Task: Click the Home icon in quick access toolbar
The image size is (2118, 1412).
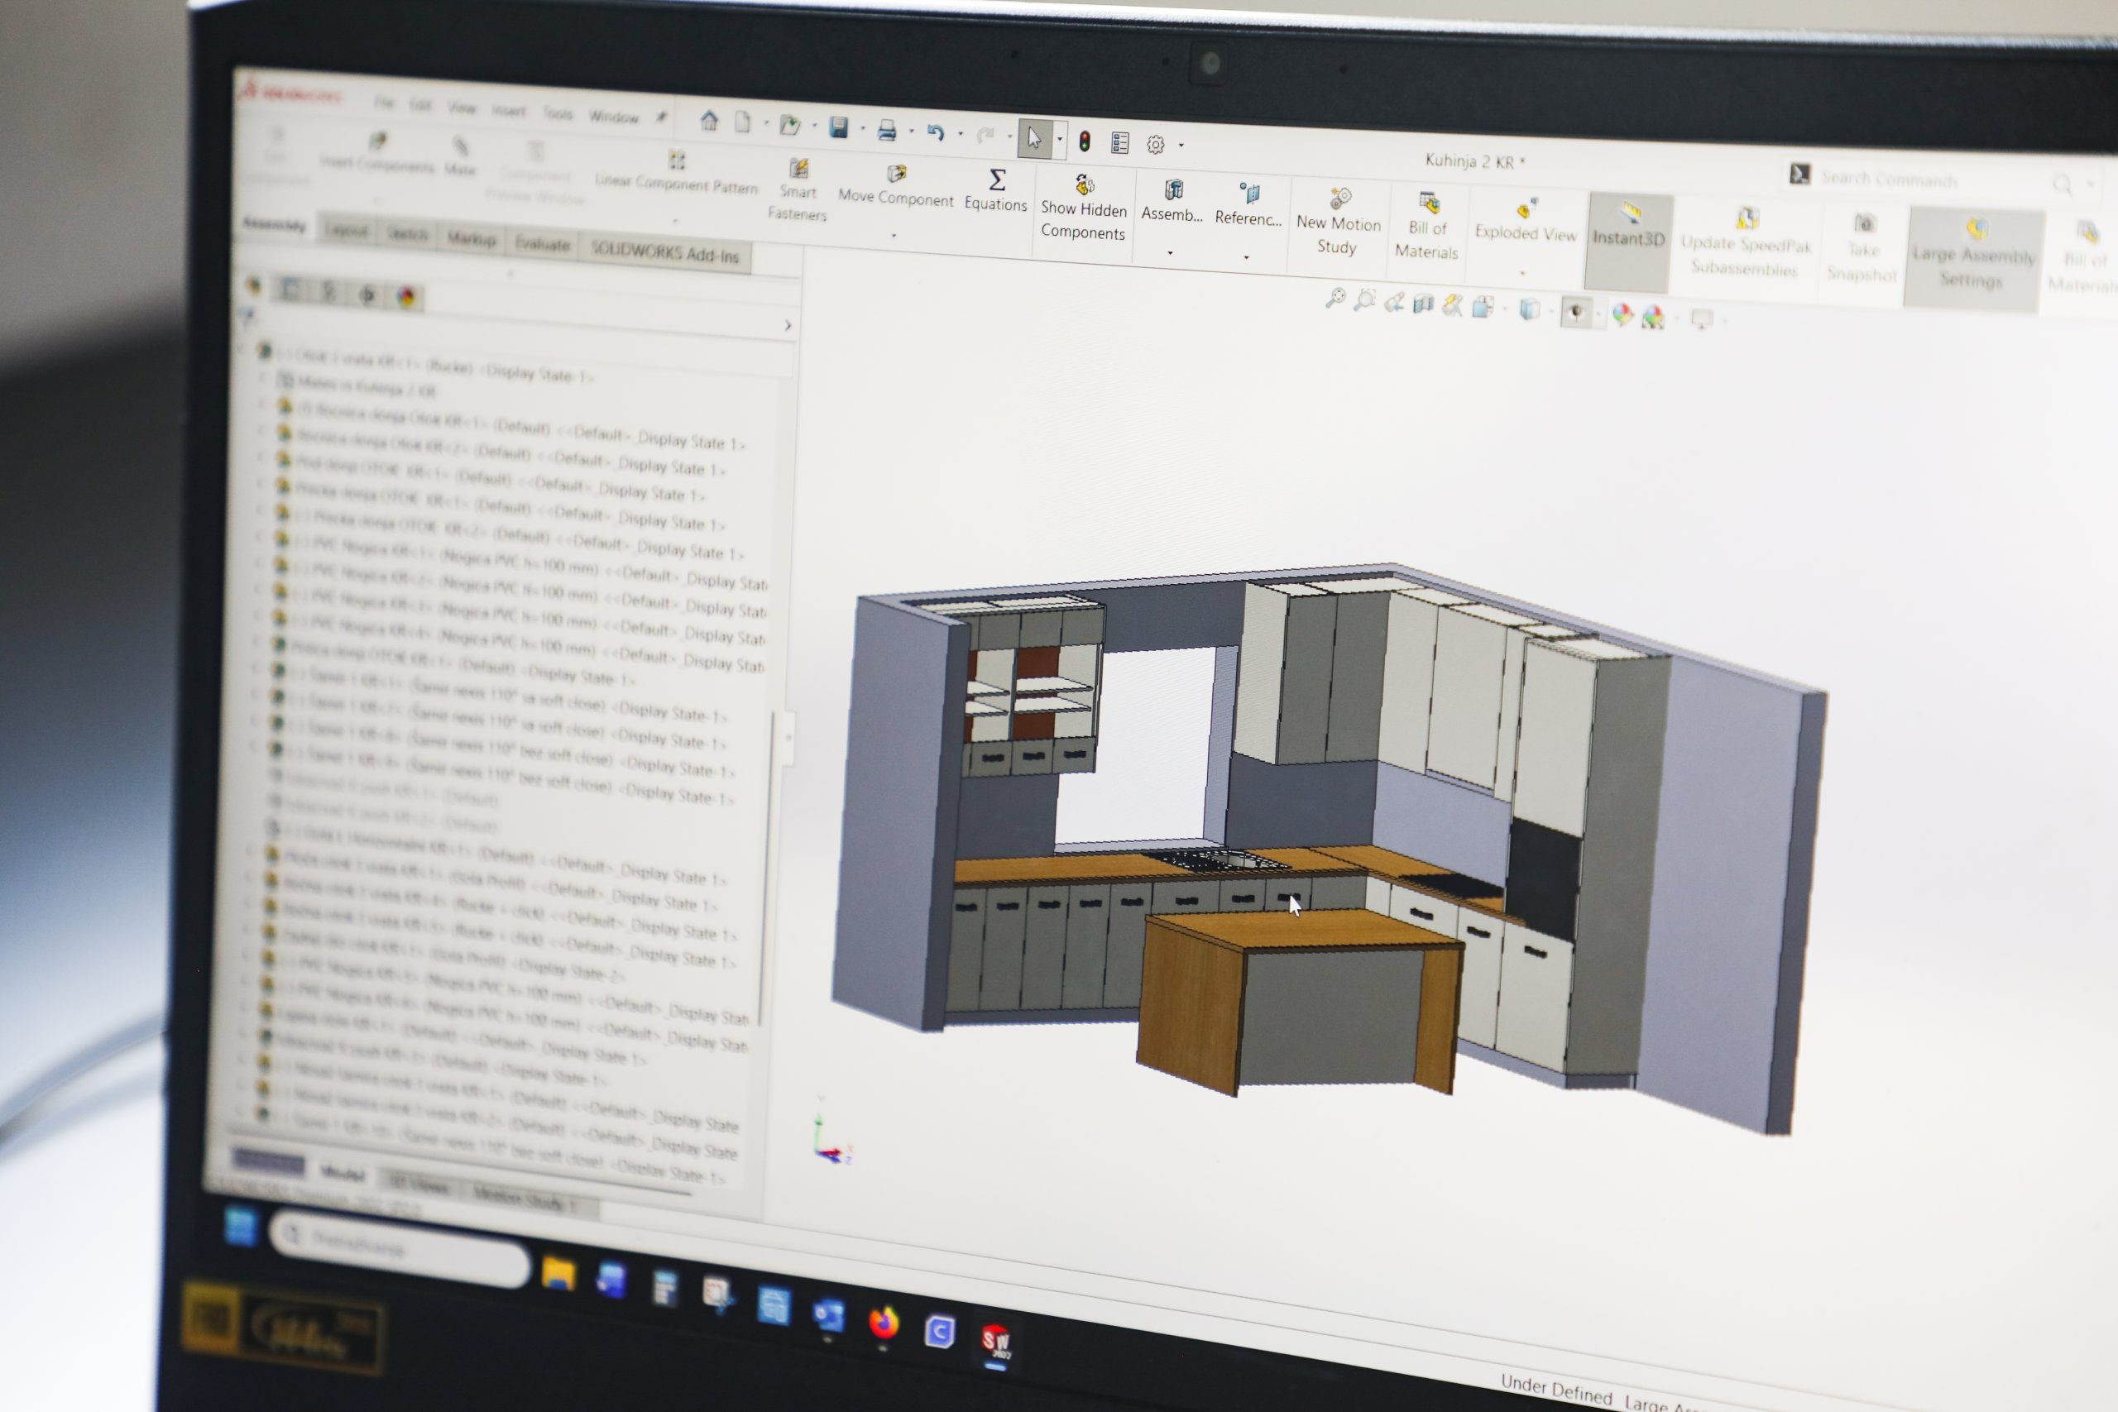Action: pyautogui.click(x=709, y=121)
